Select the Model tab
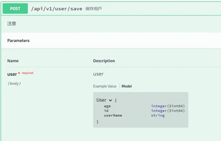221x141 pixels. click(x=127, y=86)
